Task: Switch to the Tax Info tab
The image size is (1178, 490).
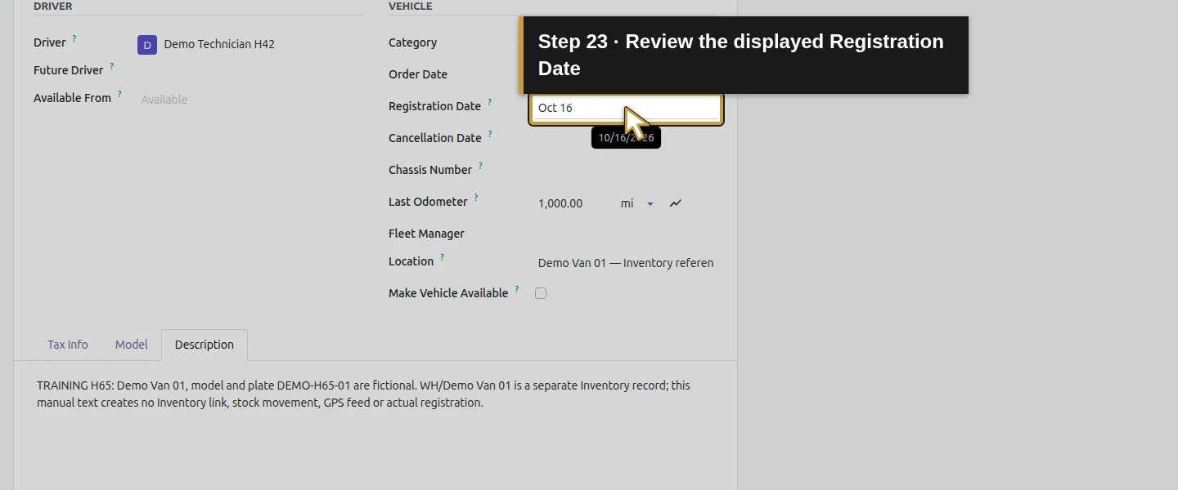Action: click(x=67, y=345)
